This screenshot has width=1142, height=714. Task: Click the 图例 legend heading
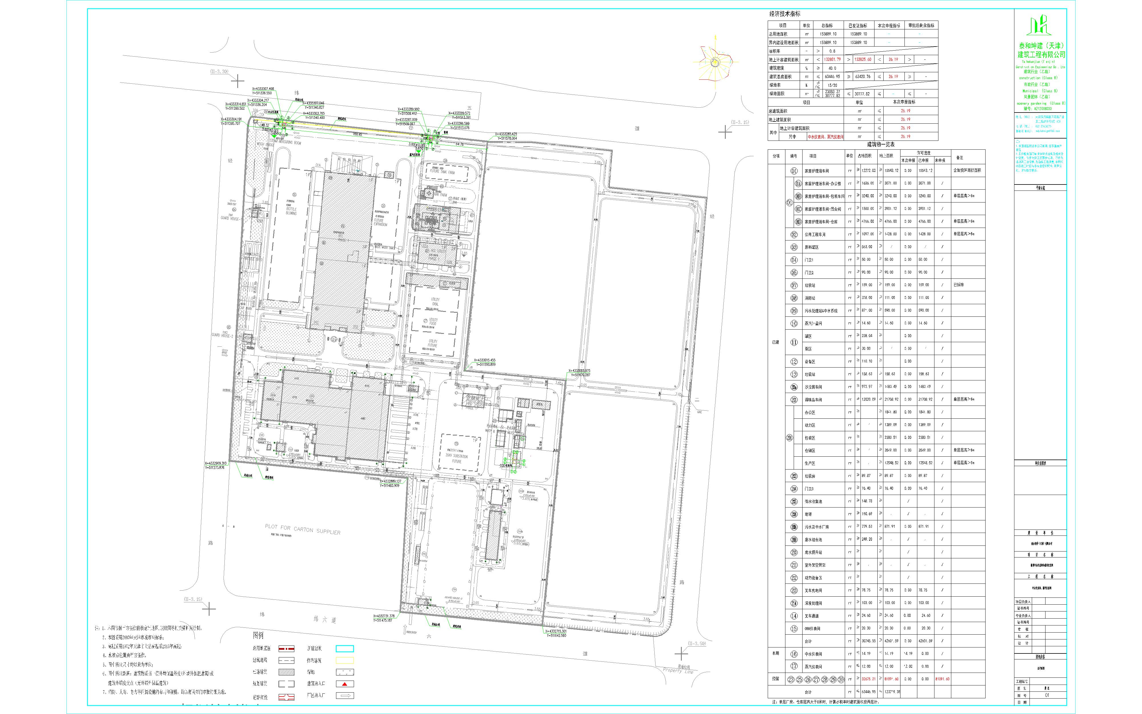pos(259,636)
